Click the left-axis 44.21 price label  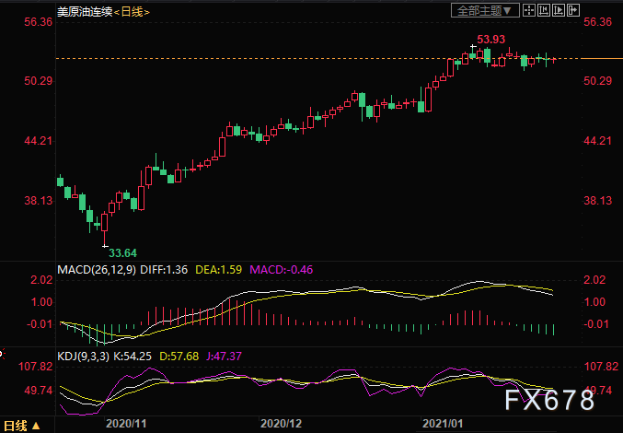pos(38,140)
